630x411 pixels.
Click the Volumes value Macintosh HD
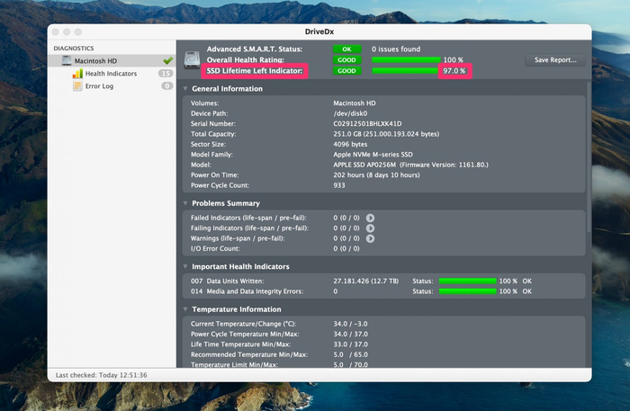355,103
